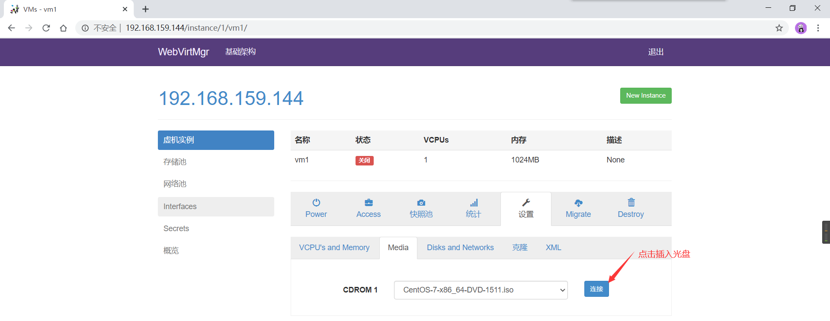
Task: Click the 1024MB memory value
Action: (x=525, y=160)
